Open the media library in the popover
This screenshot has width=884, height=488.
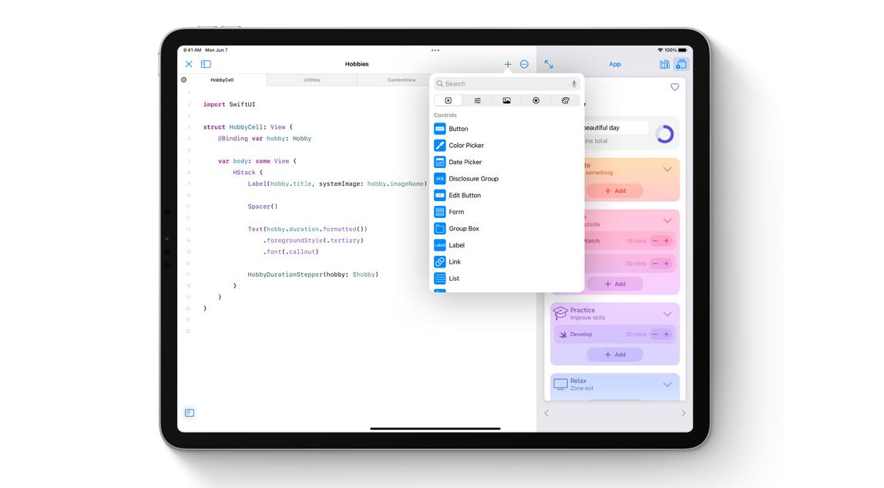pos(507,100)
